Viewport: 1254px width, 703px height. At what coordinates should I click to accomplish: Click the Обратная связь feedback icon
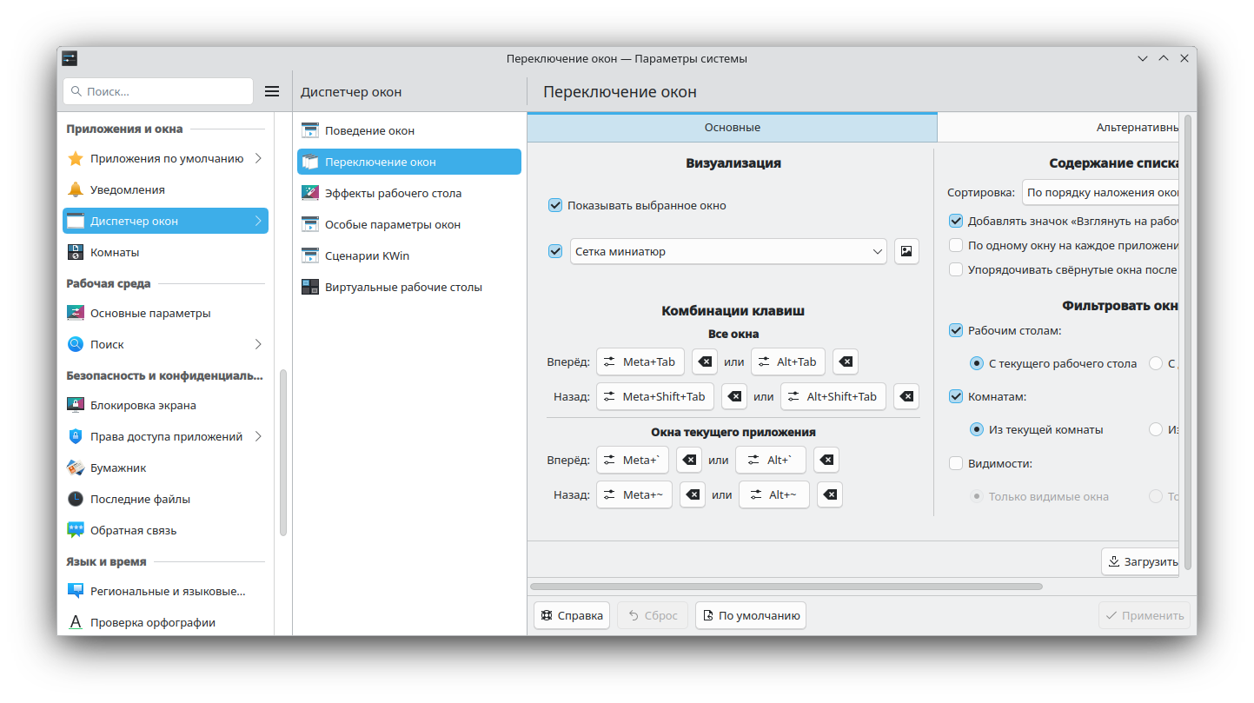(x=76, y=530)
